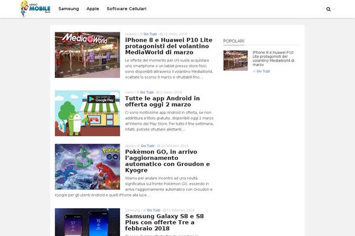Open the Tutte le app Android in offerta headline
The image size is (355, 236).
coord(162,101)
